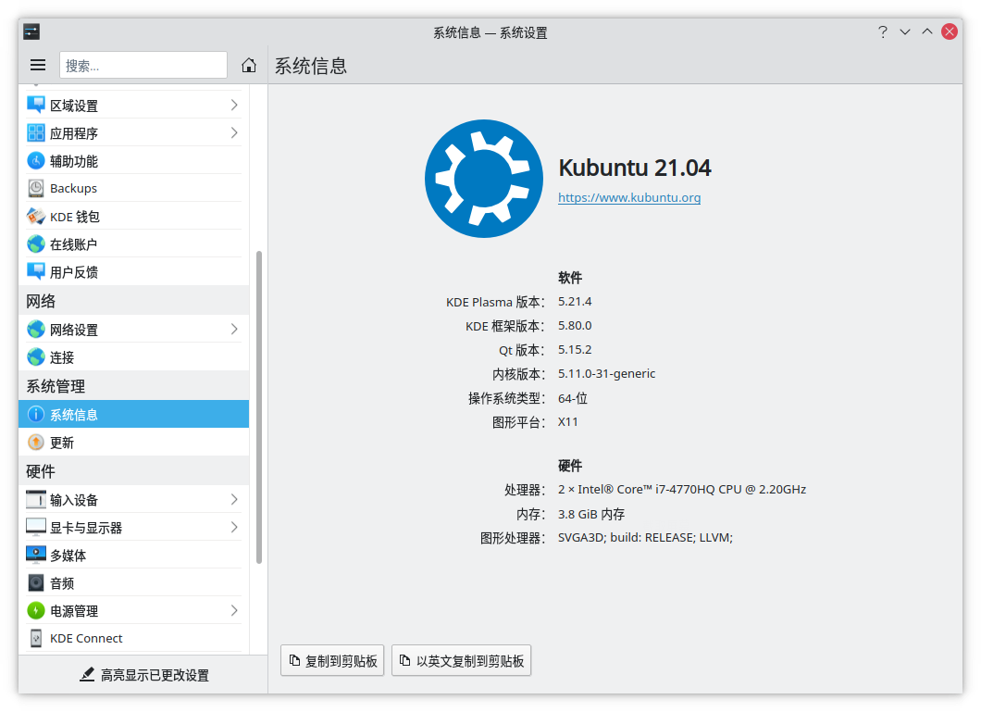Open 更新 updates settings
The width and height of the screenshot is (981, 712).
point(134,443)
